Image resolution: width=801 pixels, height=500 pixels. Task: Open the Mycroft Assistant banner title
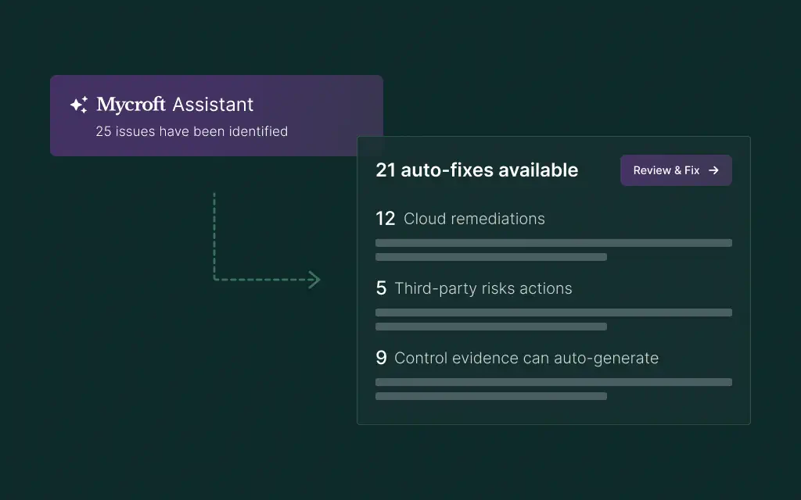click(174, 105)
